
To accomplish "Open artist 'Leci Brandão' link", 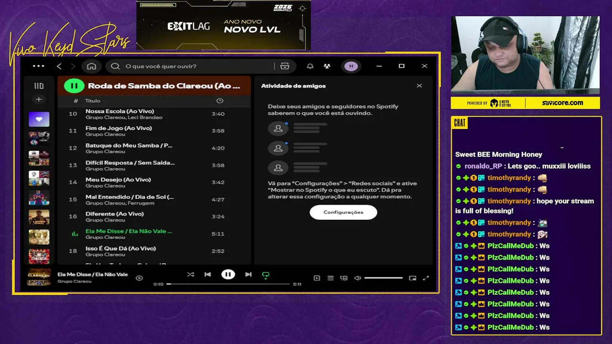I will tap(144, 118).
